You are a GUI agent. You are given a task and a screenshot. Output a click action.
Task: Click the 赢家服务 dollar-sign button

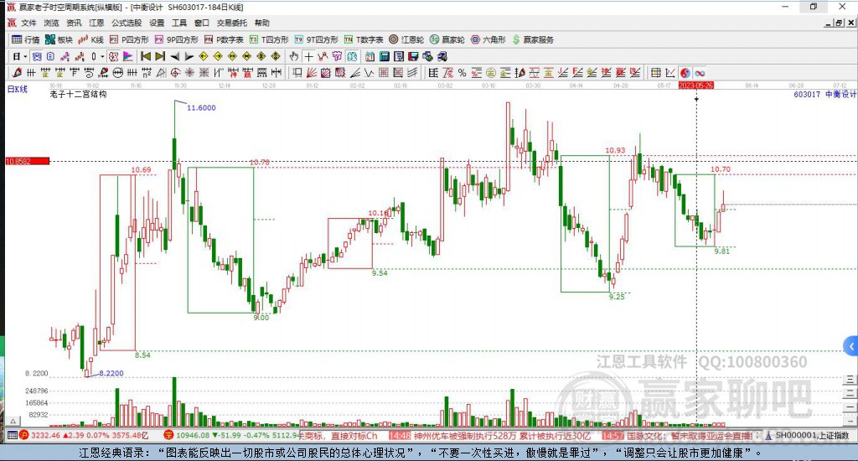(x=533, y=39)
